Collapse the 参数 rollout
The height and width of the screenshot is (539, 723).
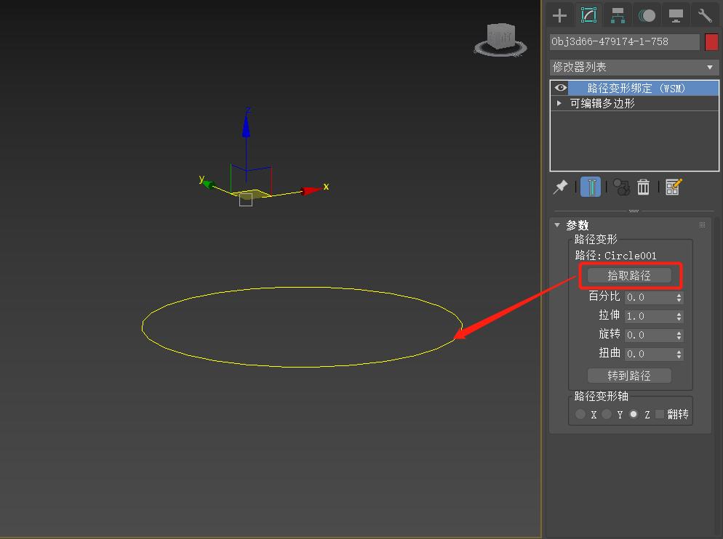557,225
